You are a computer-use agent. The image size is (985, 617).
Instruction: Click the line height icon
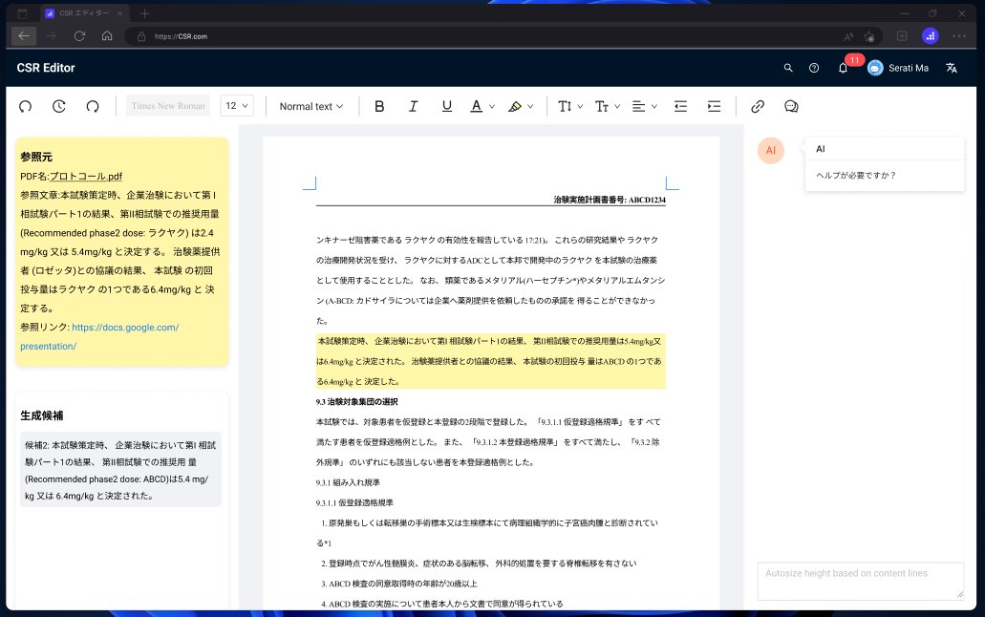coord(565,106)
